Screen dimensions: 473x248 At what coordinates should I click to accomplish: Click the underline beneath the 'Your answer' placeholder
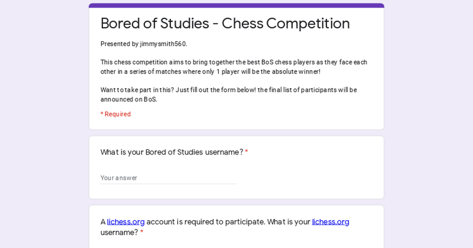click(168, 184)
